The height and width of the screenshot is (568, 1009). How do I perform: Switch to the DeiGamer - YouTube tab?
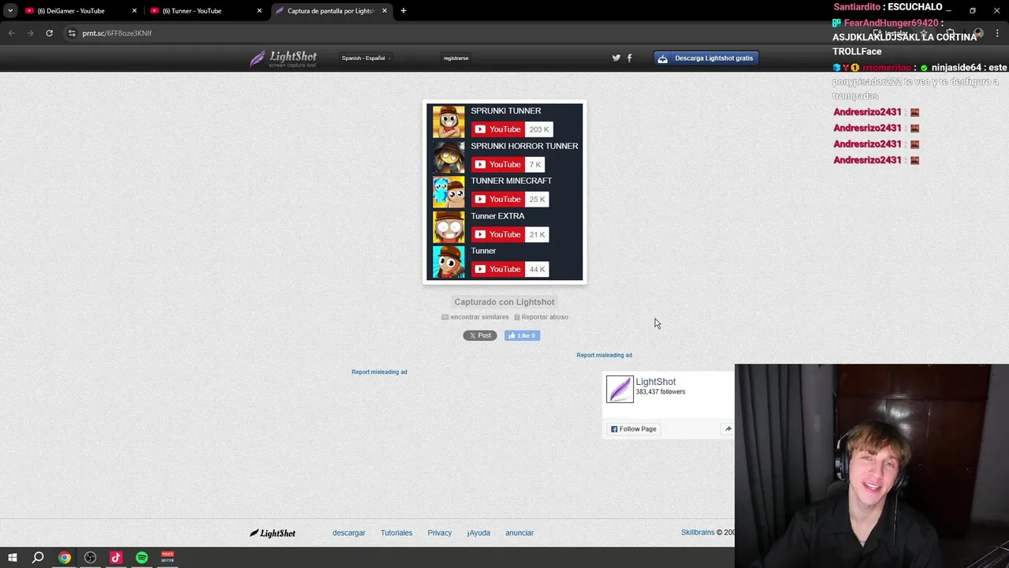pos(81,11)
